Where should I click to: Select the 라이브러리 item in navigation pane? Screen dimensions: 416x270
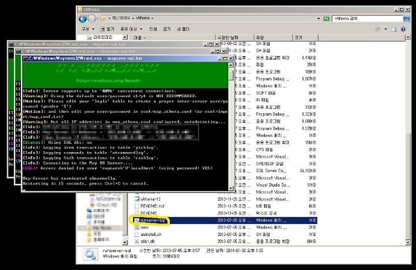[100, 37]
